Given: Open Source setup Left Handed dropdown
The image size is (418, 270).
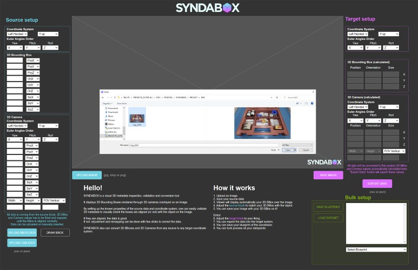Looking at the screenshot, I should [17, 34].
